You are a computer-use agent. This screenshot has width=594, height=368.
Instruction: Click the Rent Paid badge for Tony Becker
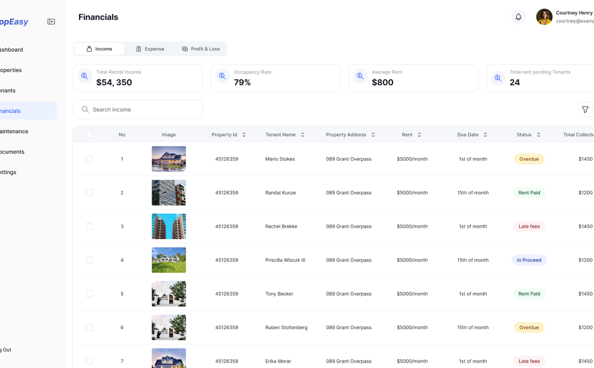(x=529, y=293)
